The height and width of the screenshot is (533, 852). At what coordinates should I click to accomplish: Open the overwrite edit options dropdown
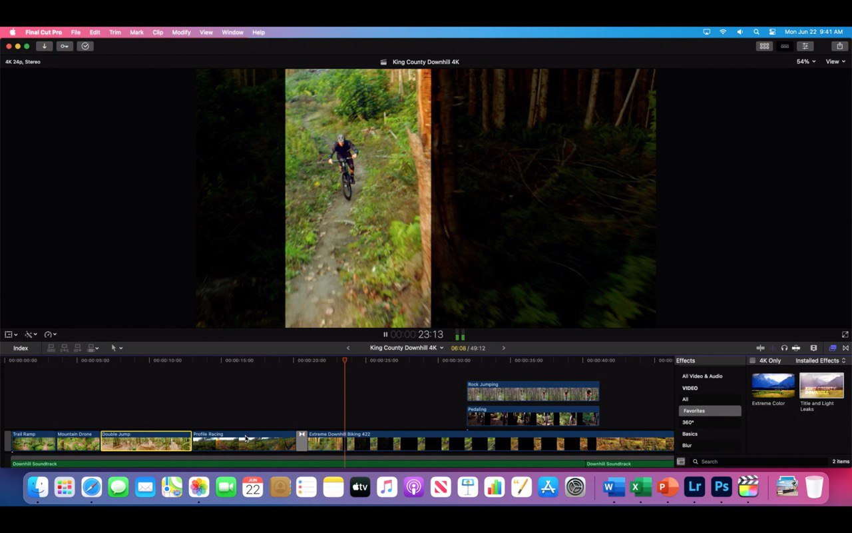(x=93, y=348)
